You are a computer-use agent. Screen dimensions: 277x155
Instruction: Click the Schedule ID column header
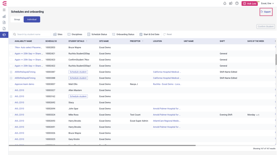[x=51, y=41]
